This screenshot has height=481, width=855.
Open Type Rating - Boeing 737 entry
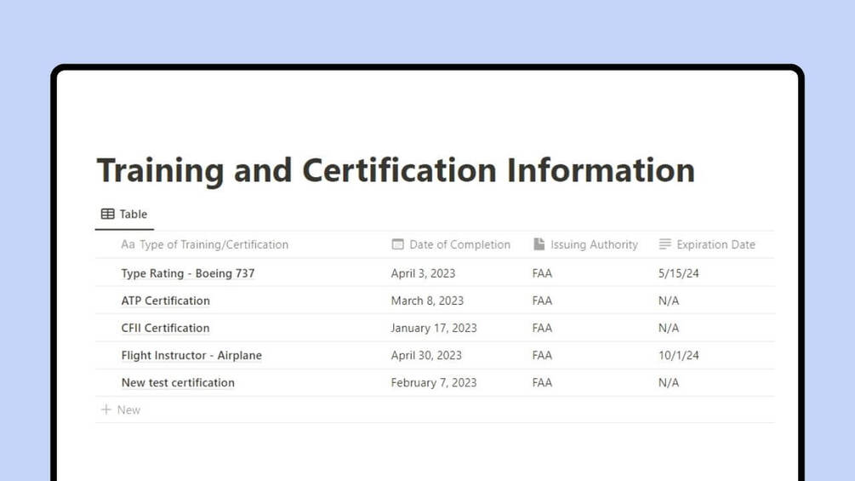(187, 273)
